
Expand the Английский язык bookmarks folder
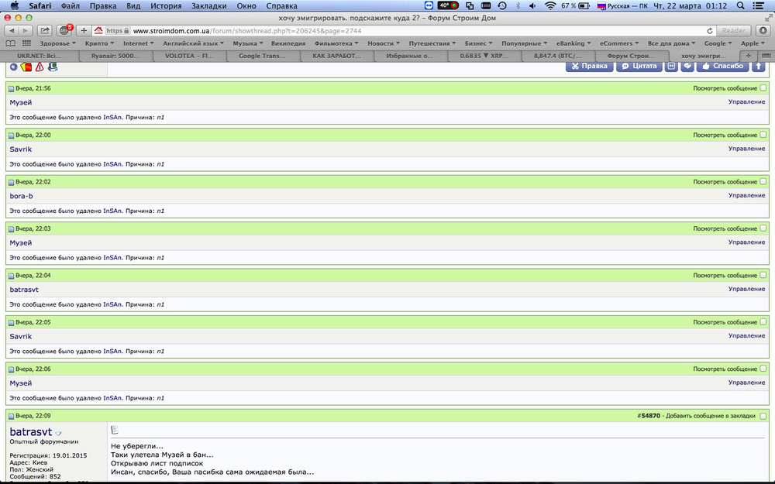click(193, 43)
